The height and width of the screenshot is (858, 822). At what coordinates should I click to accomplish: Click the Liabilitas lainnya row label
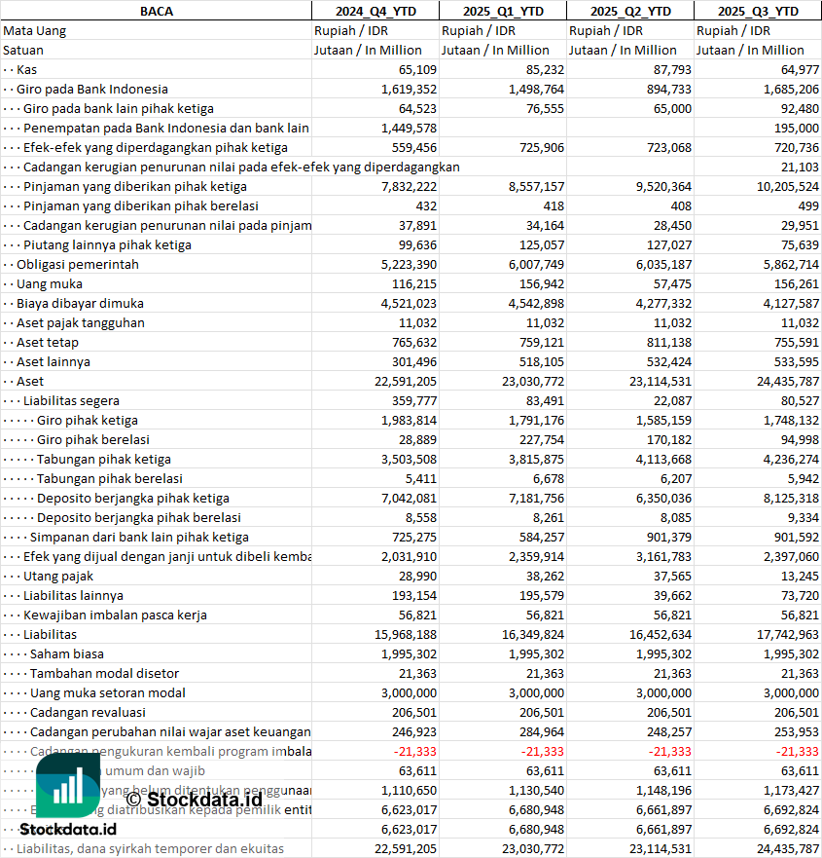click(x=73, y=595)
